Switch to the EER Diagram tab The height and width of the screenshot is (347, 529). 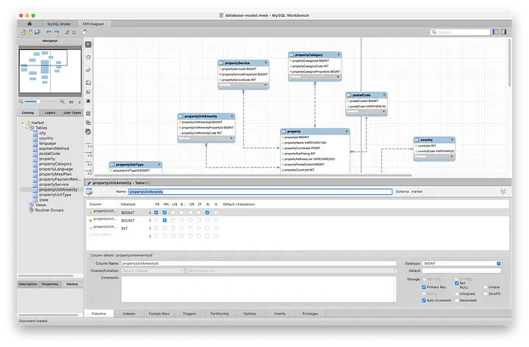coord(93,24)
